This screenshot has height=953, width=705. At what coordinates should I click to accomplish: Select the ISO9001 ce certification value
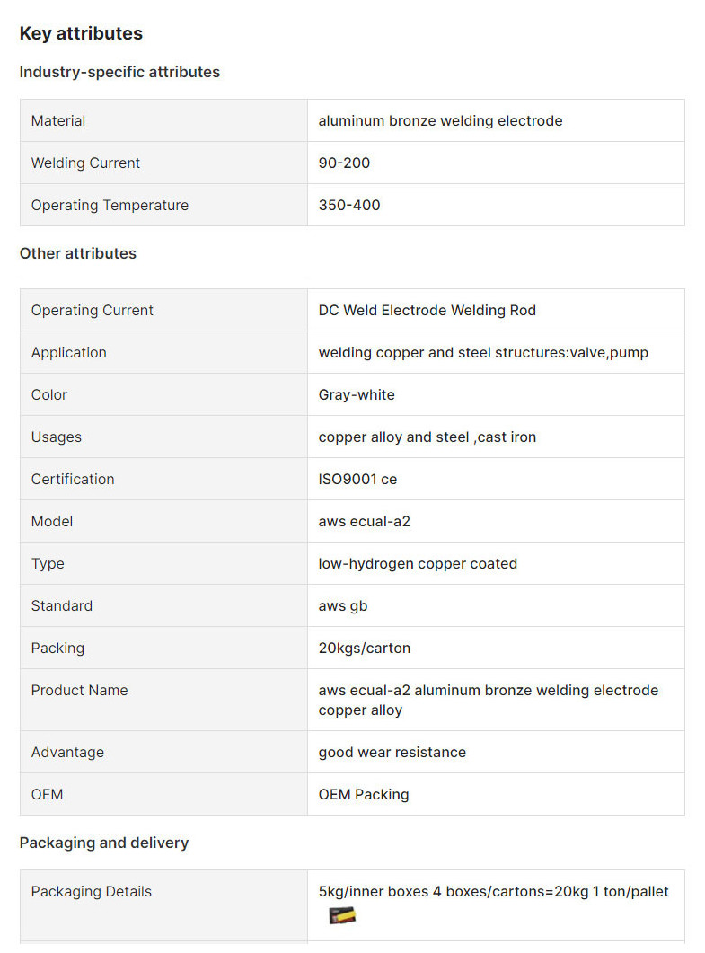point(357,479)
